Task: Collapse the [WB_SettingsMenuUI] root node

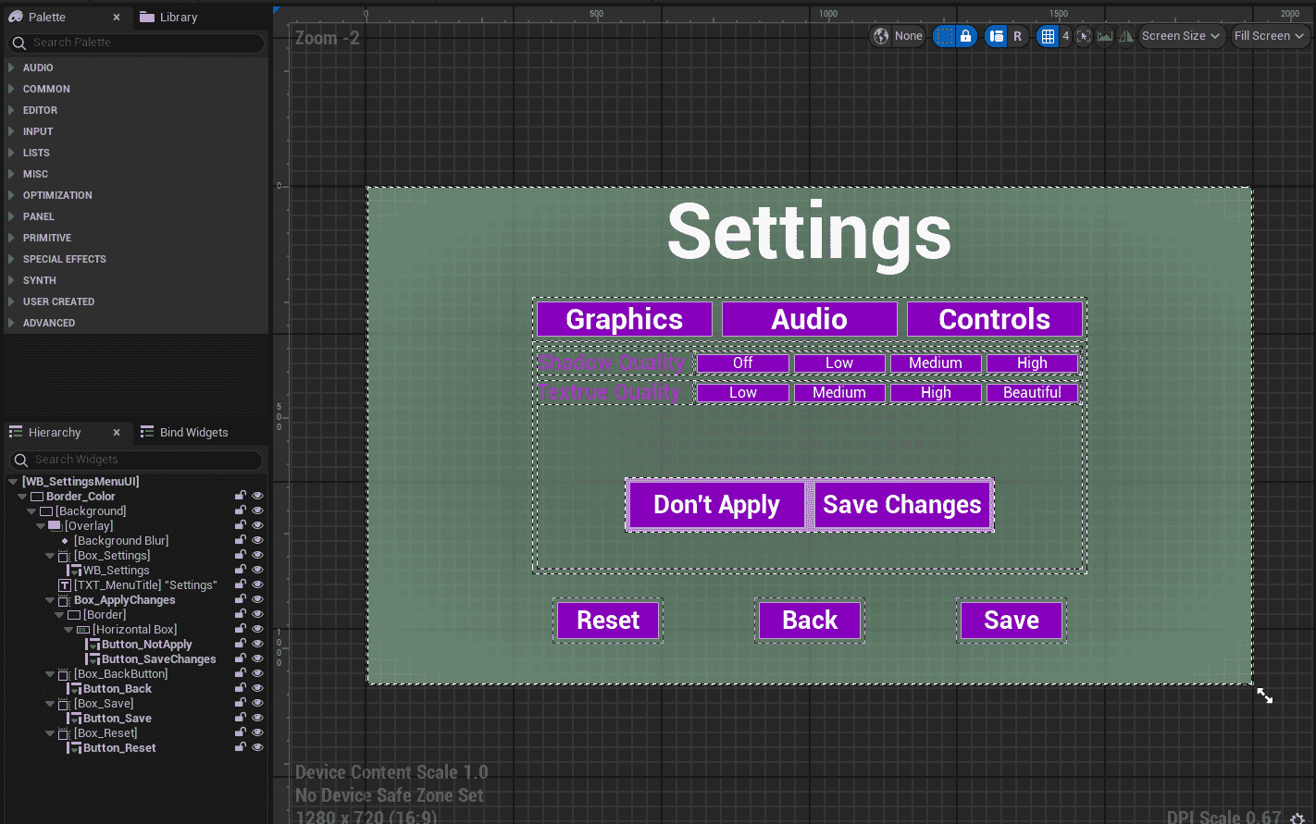Action: [13, 482]
